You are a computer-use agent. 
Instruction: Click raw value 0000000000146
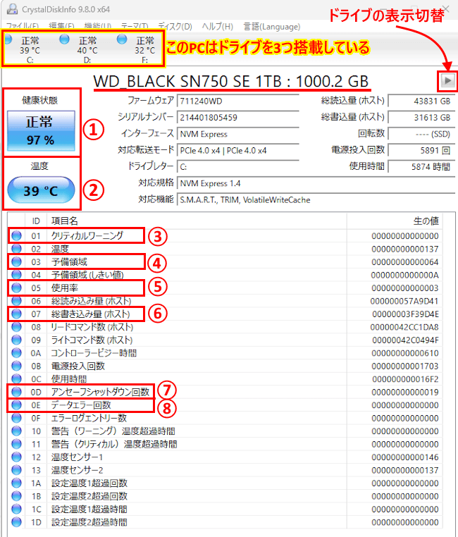(405, 457)
